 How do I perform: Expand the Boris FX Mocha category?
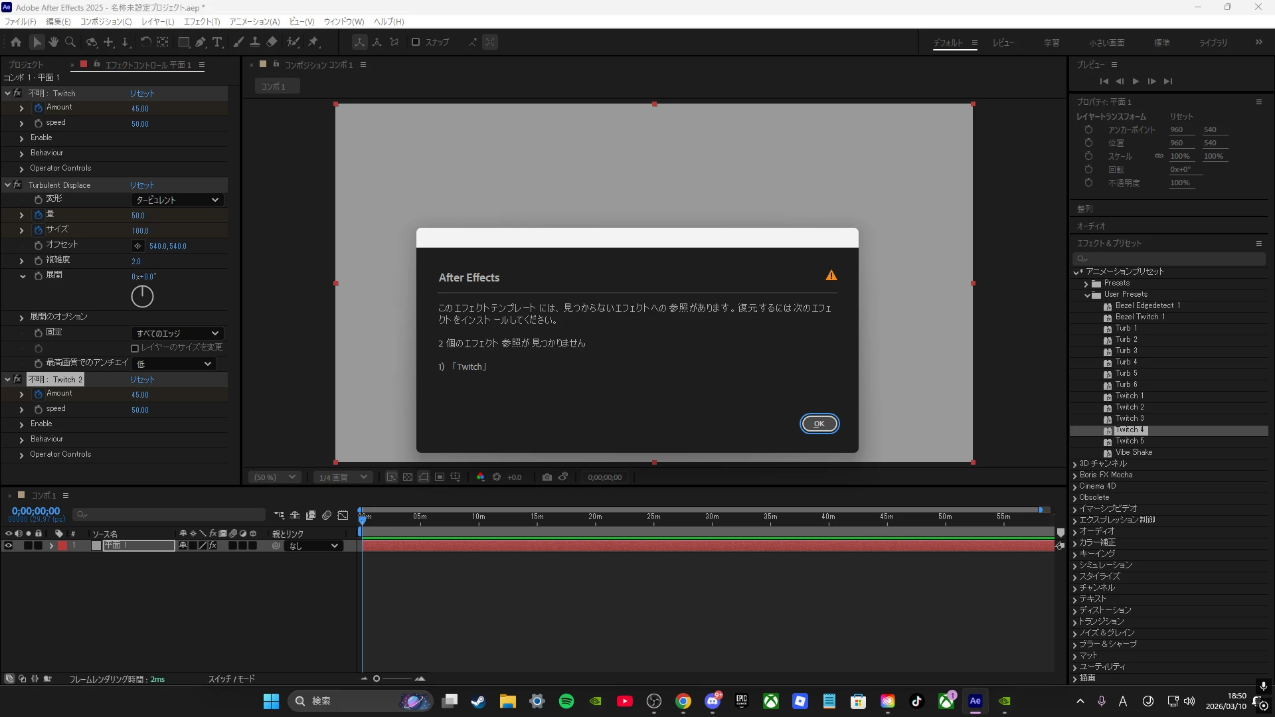(1075, 475)
